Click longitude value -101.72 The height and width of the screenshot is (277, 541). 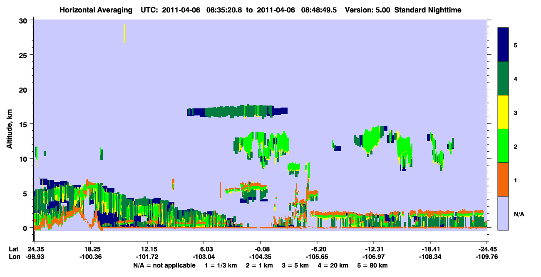pos(147,257)
